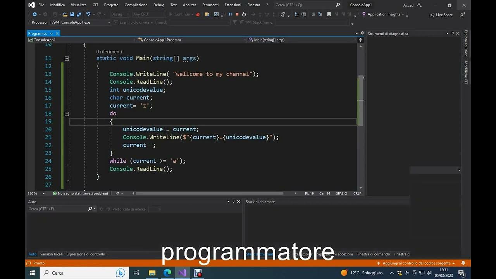Click the magnifier icon in the Auto search box

(90, 209)
